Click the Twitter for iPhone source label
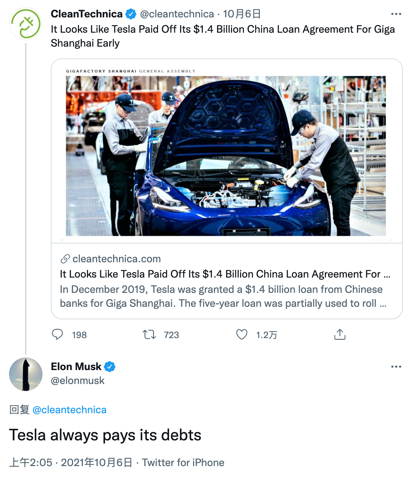The height and width of the screenshot is (480, 414). (x=183, y=463)
